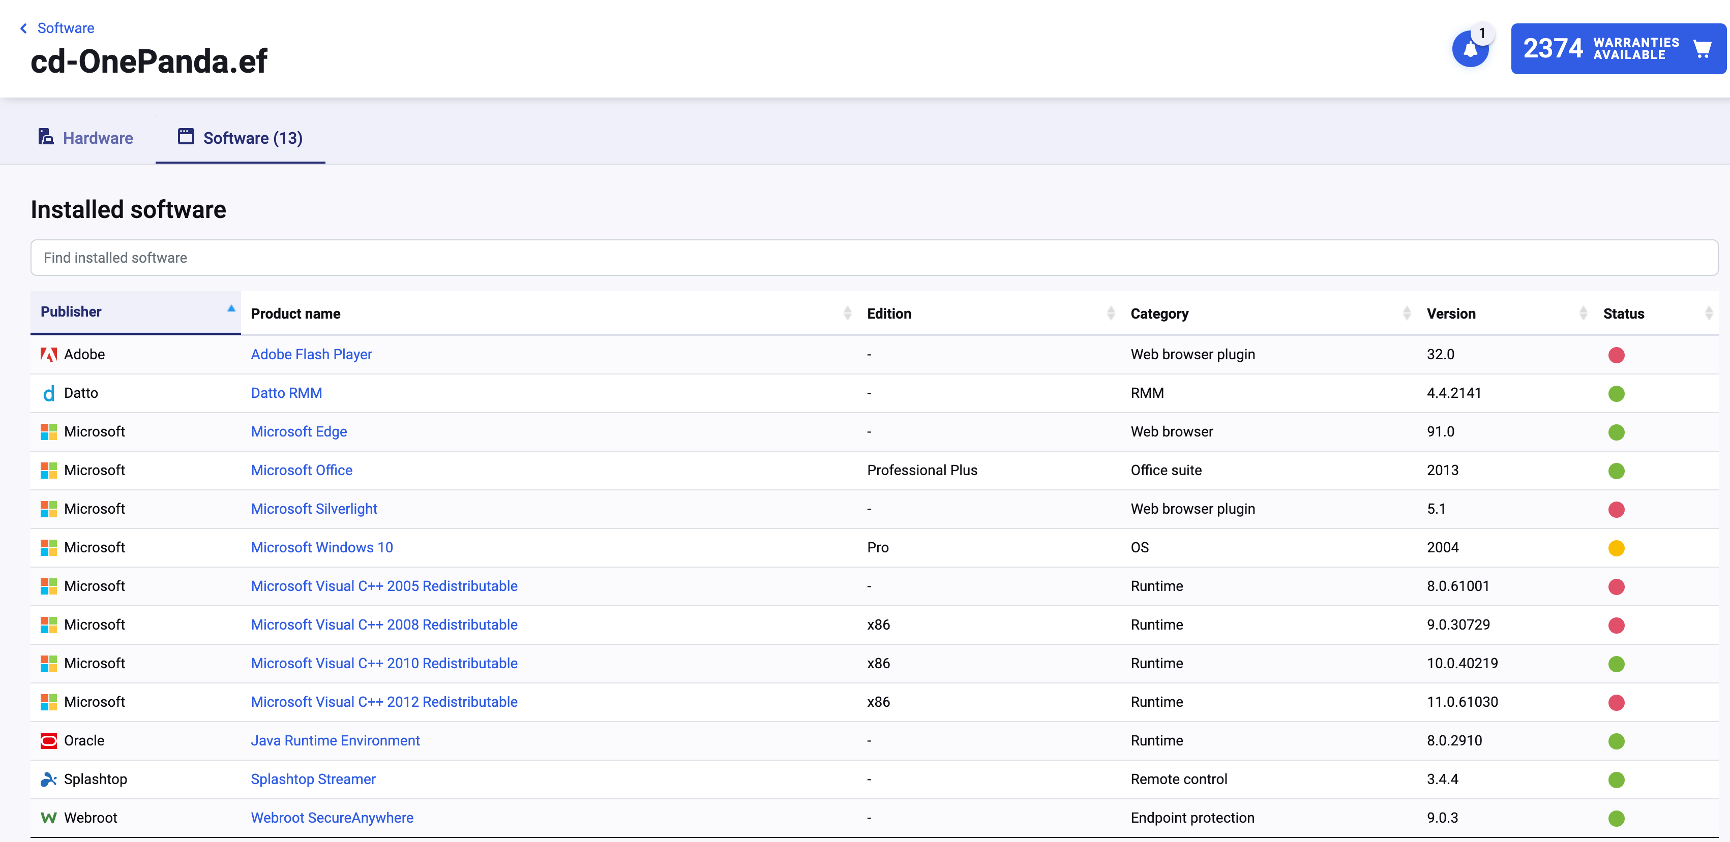Click the Software tab window icon
Screen dimensions: 1730x842
(186, 137)
